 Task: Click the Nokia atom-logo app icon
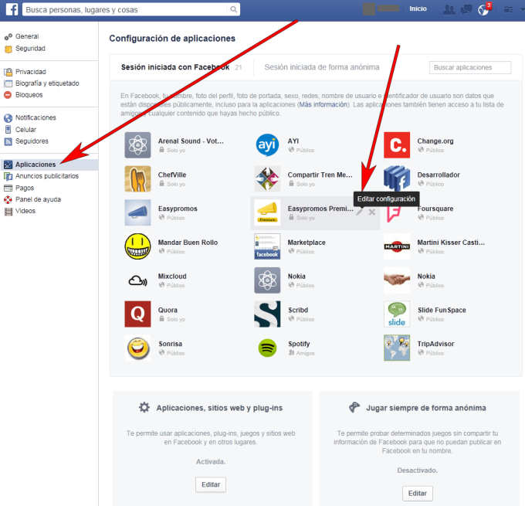[267, 280]
